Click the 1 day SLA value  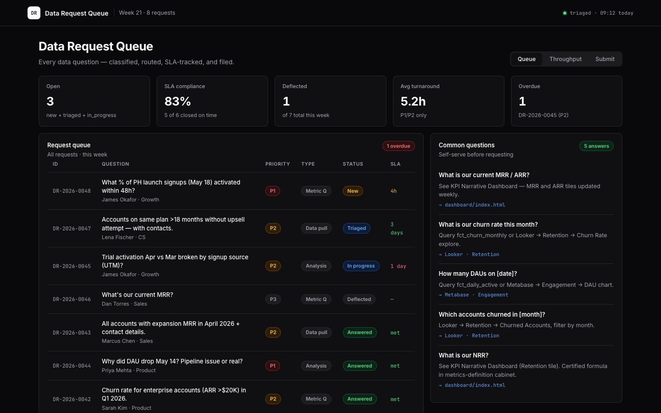point(398,266)
